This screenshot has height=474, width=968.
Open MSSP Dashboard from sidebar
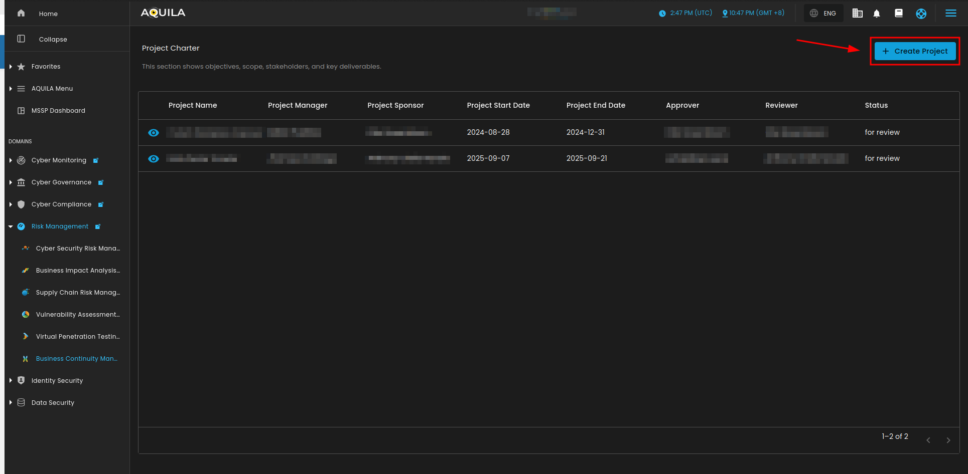[58, 111]
